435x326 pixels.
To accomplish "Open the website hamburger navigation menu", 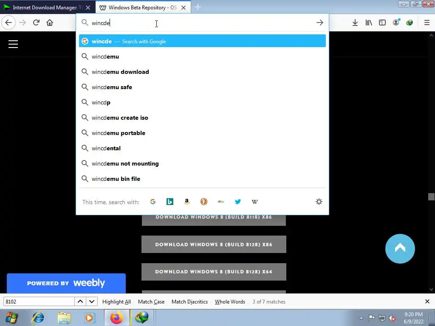I will point(13,44).
